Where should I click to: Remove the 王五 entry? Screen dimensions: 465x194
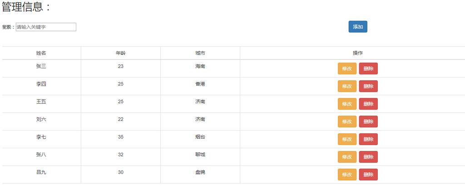pos(368,104)
